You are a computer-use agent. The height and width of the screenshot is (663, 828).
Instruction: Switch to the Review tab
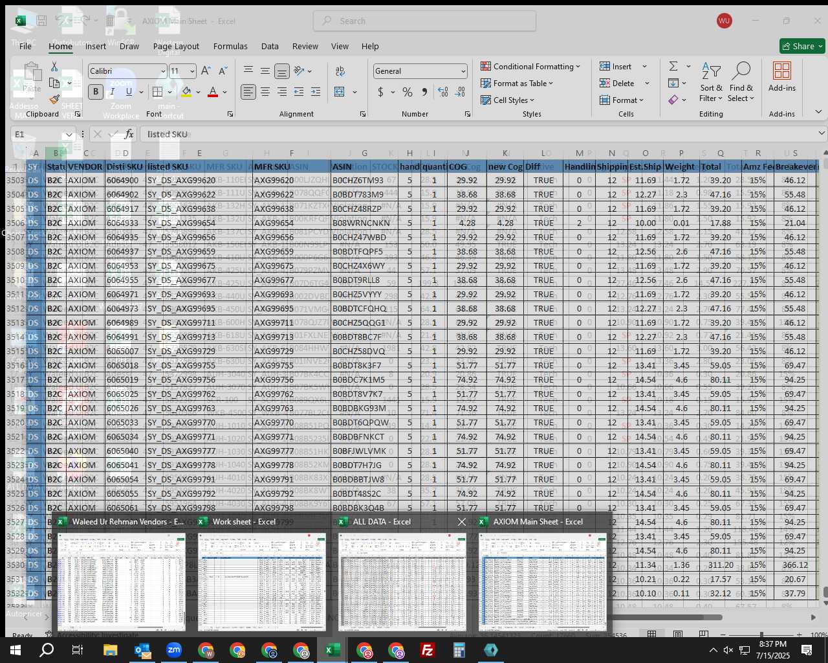click(x=305, y=46)
